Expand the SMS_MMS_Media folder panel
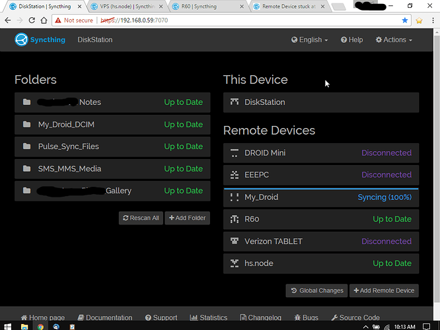The image size is (440, 330). point(112,169)
